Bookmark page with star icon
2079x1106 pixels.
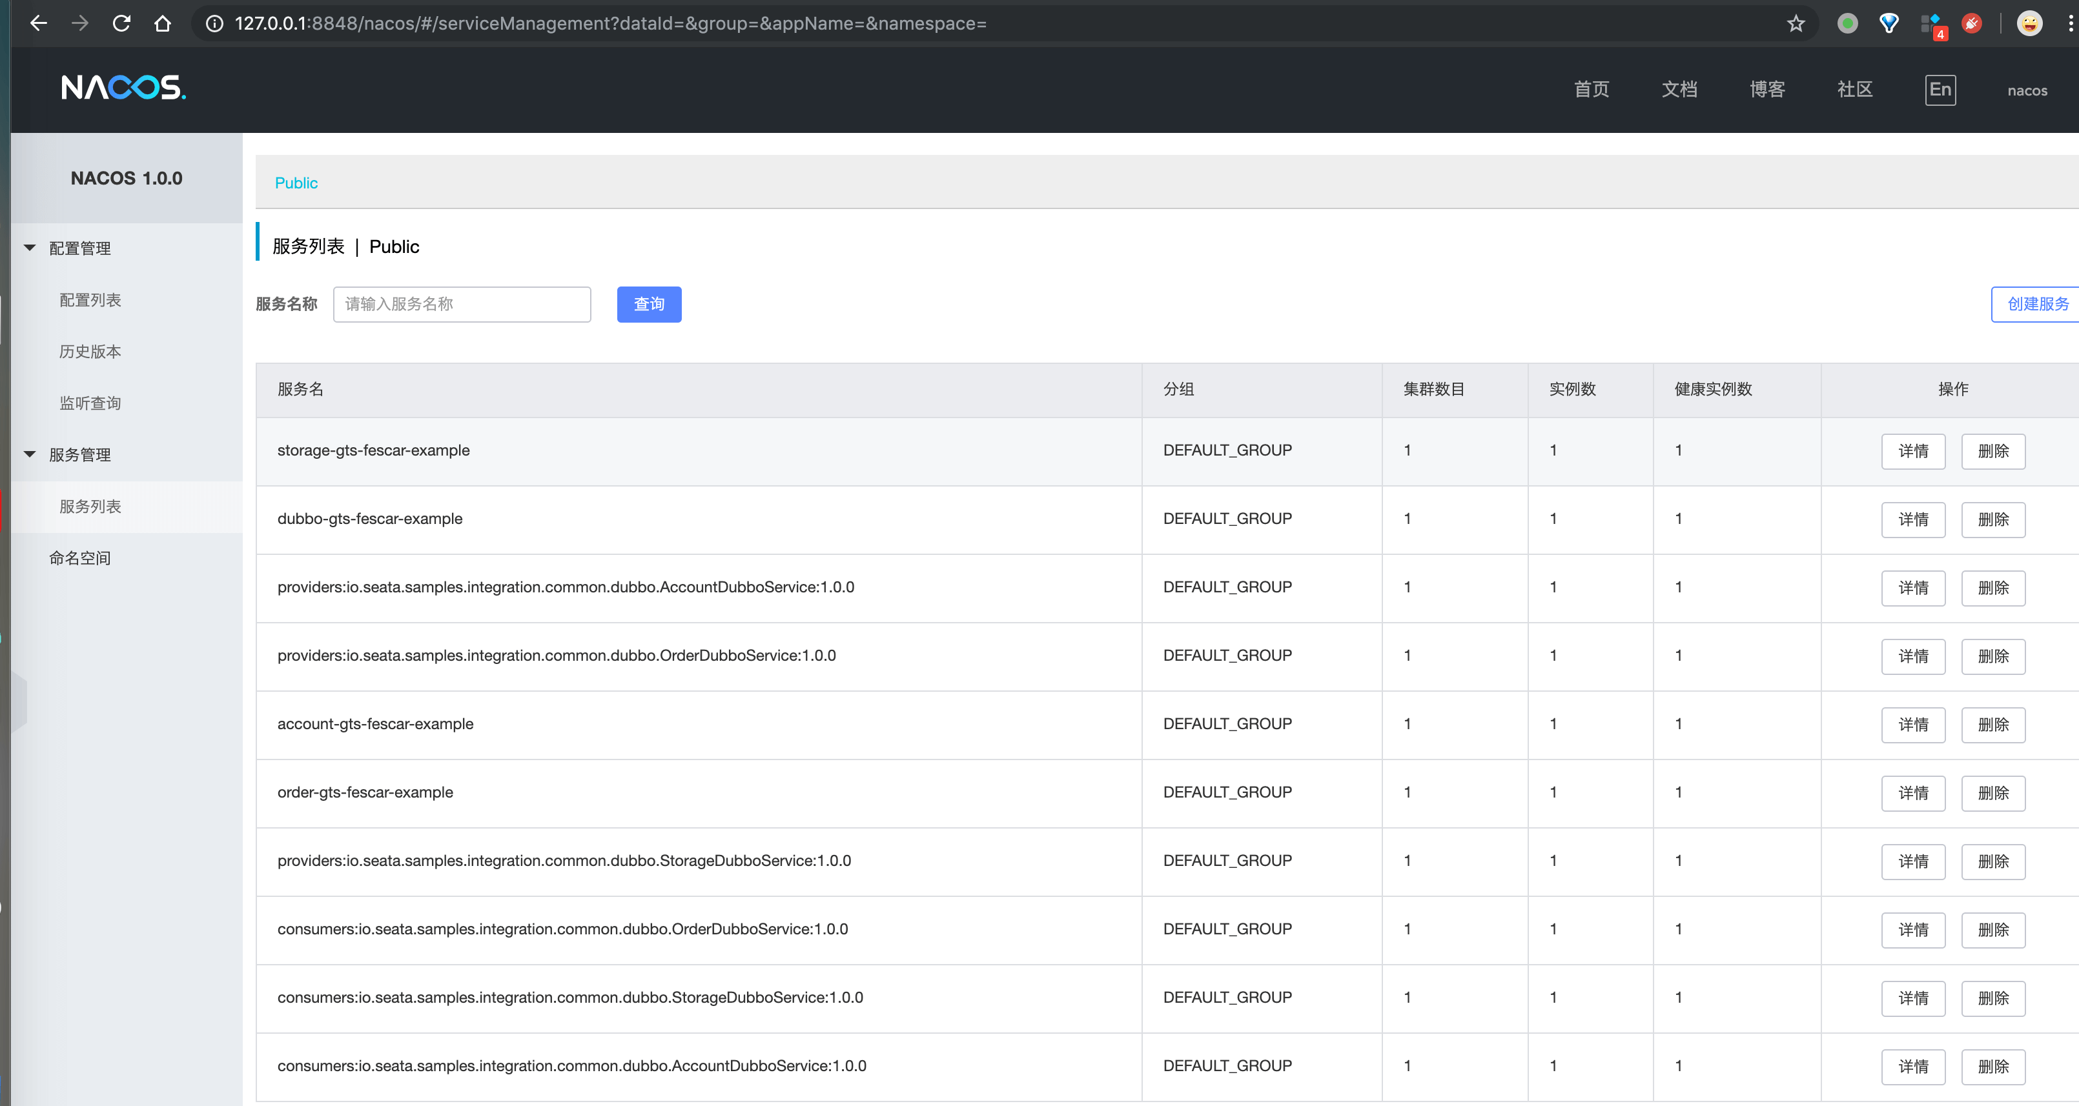click(1795, 23)
